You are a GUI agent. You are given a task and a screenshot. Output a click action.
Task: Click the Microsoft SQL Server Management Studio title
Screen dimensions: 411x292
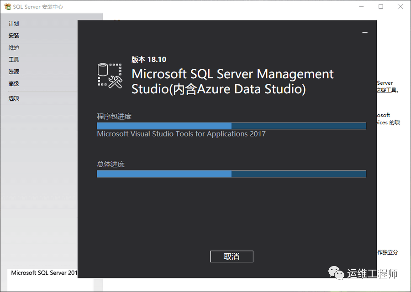(x=232, y=82)
